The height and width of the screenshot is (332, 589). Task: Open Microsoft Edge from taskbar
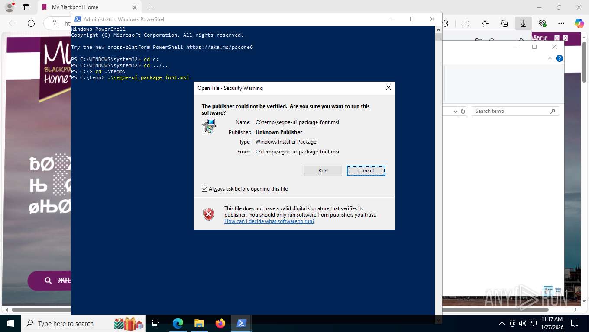tap(178, 323)
